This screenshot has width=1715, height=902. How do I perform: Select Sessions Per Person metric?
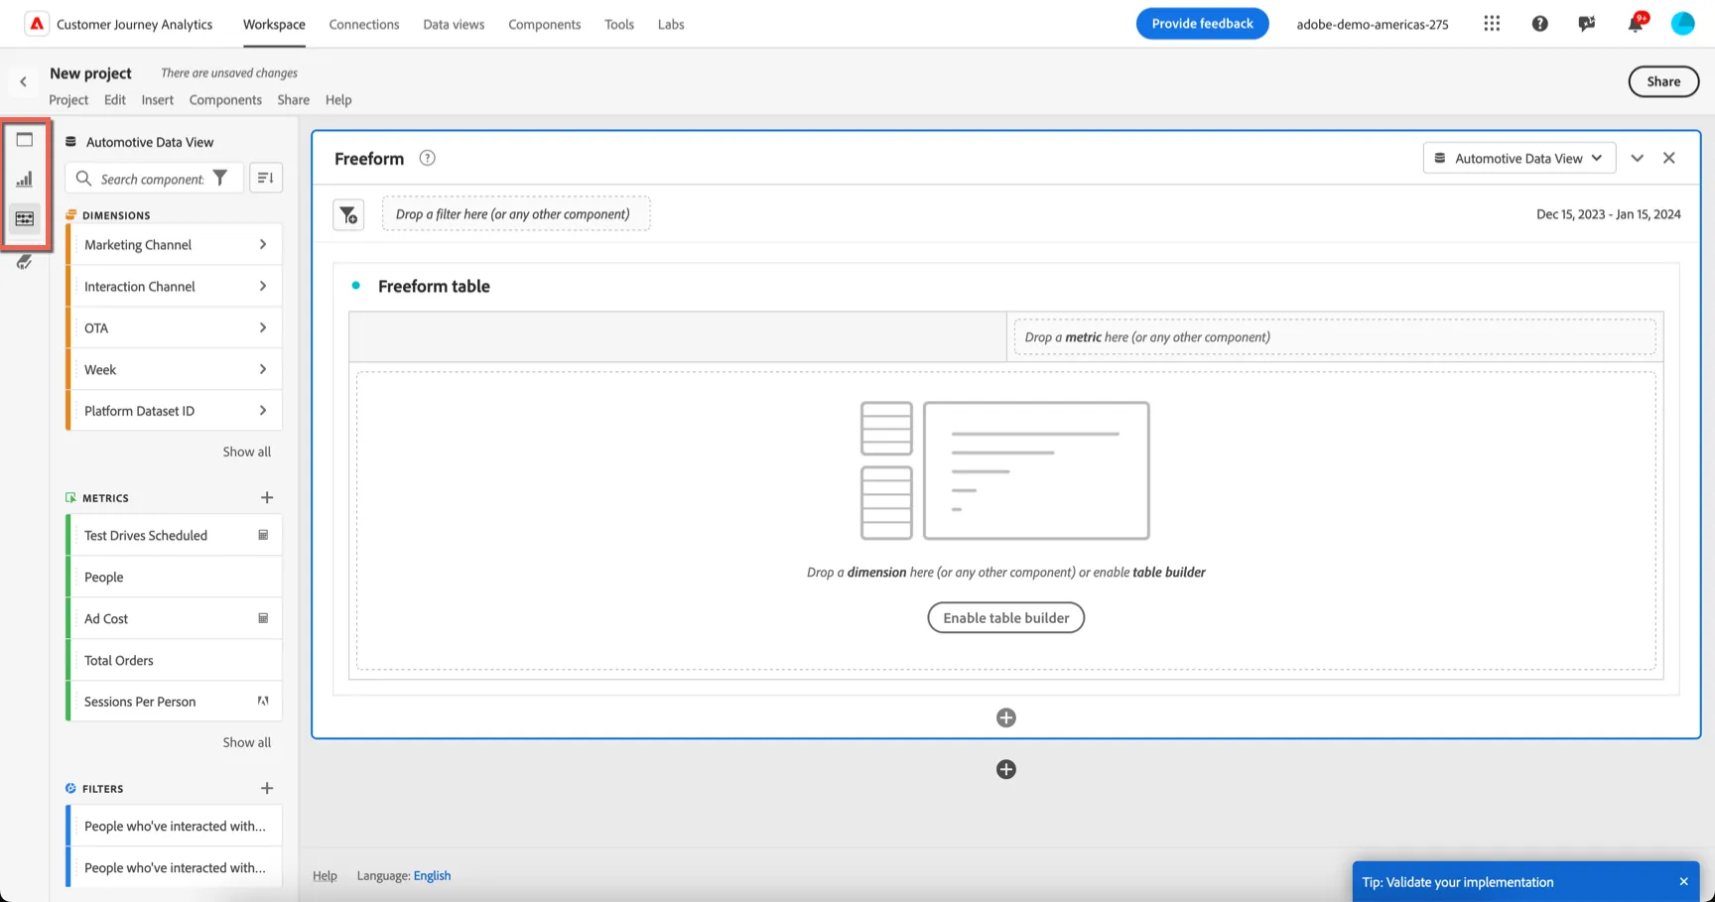175,702
